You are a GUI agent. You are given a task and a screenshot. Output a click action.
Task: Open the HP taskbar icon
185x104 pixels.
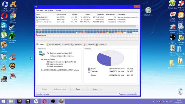point(36,101)
